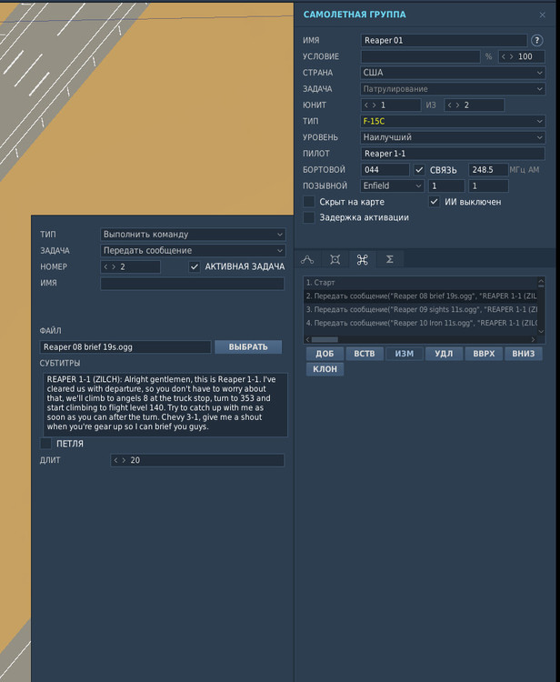The image size is (560, 682).
Task: Click the ФАЙЛ Reaper 08 brief field
Action: click(x=125, y=347)
